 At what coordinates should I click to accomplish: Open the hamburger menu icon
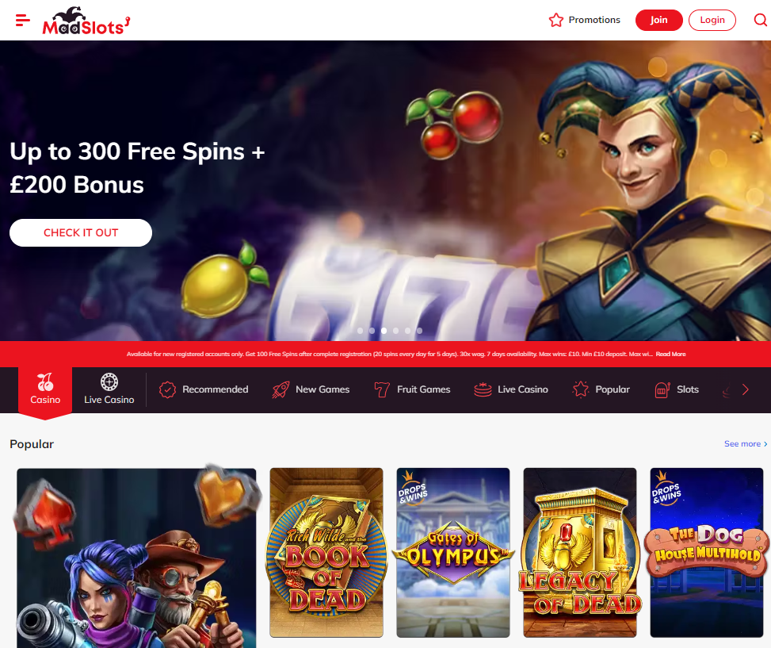[23, 20]
